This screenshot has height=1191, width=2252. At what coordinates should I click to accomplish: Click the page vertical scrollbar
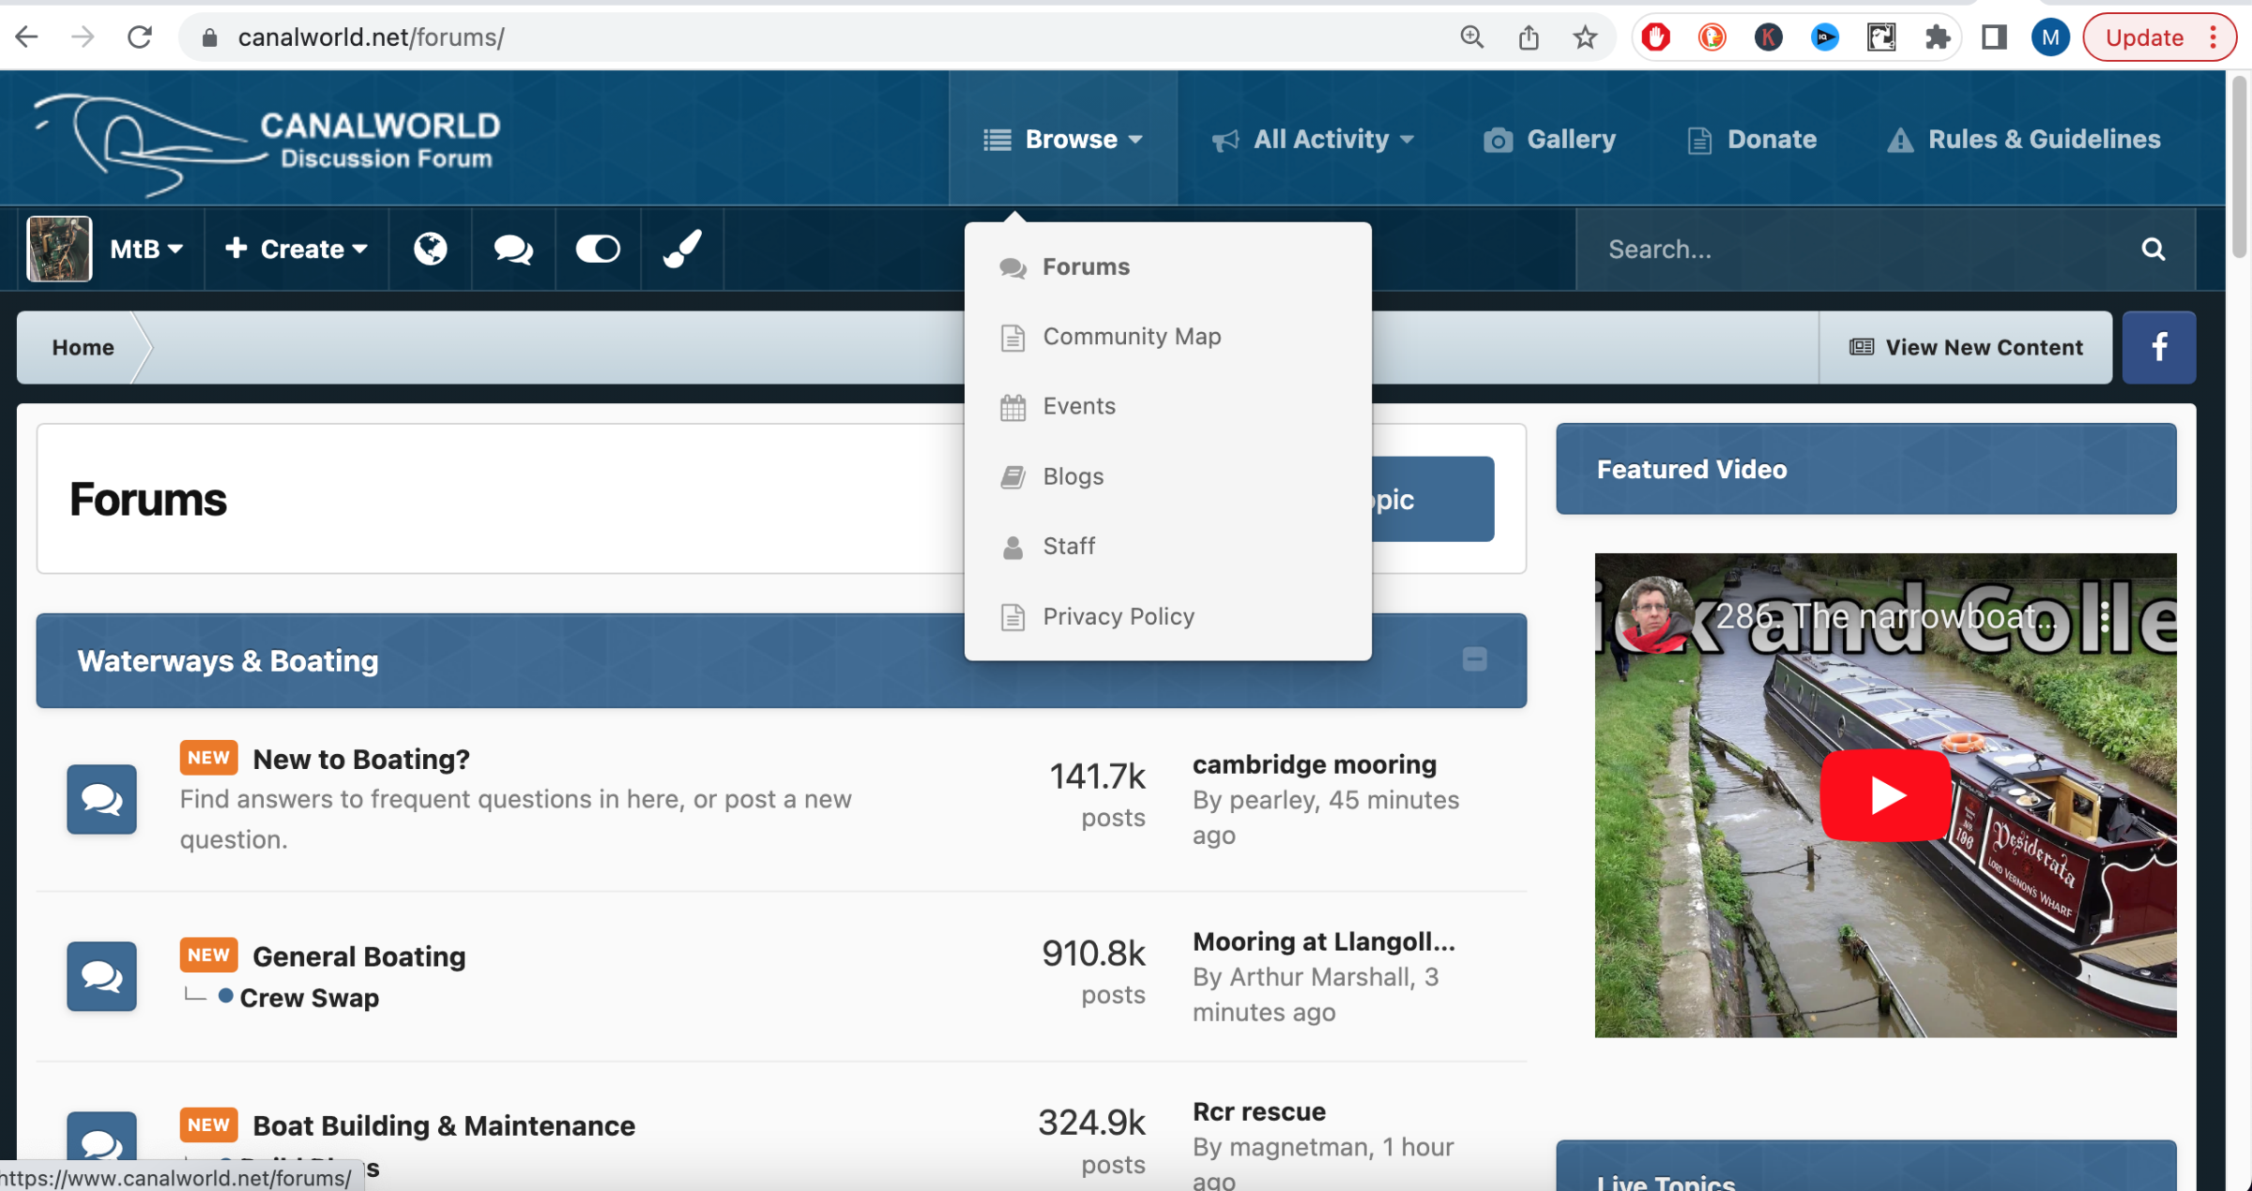click(2239, 169)
